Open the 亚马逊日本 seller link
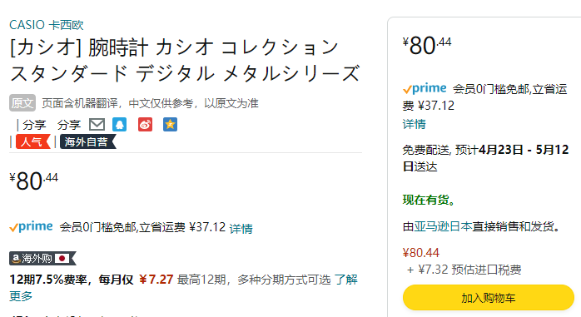 [x=443, y=226]
